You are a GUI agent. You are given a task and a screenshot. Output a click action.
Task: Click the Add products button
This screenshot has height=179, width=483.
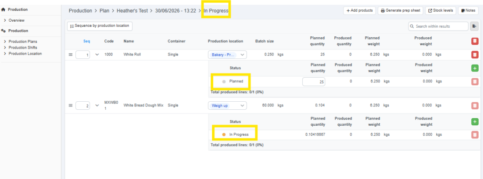(x=359, y=10)
